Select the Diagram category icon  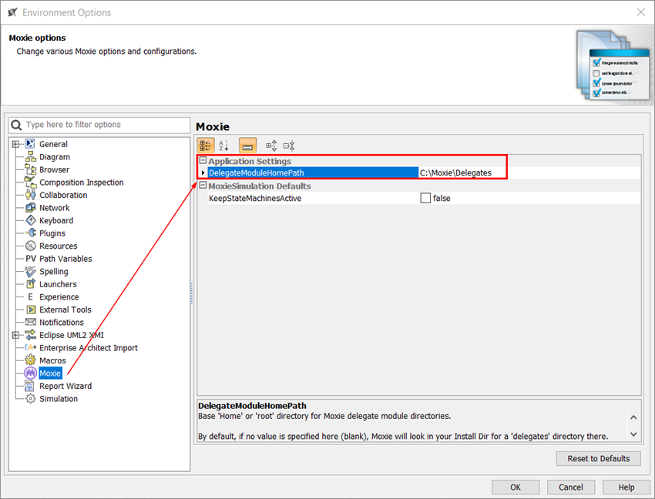point(31,157)
